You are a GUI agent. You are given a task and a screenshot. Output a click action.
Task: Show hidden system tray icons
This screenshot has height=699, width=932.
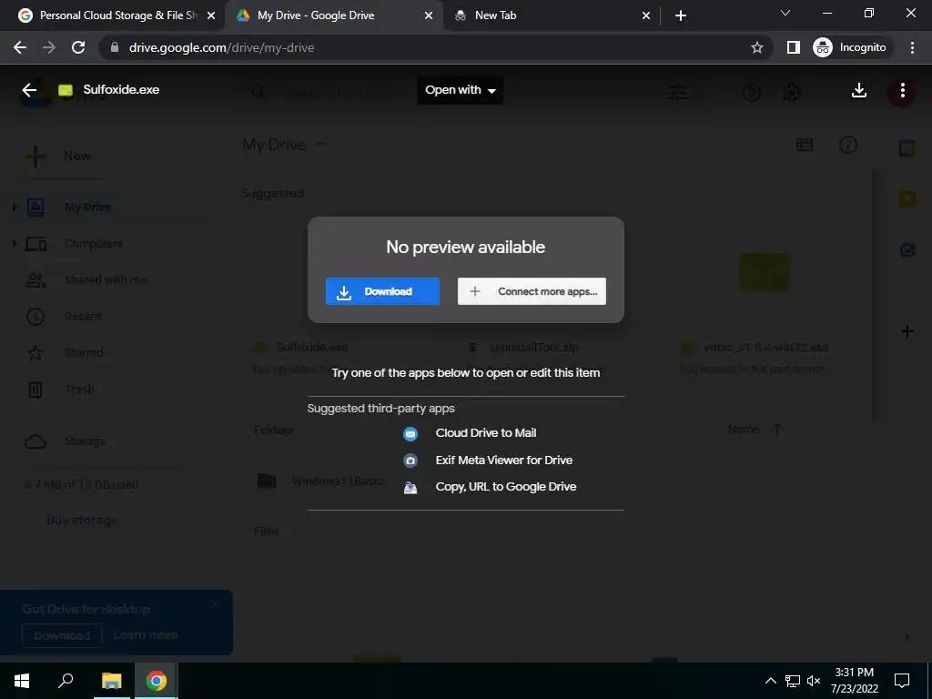770,681
